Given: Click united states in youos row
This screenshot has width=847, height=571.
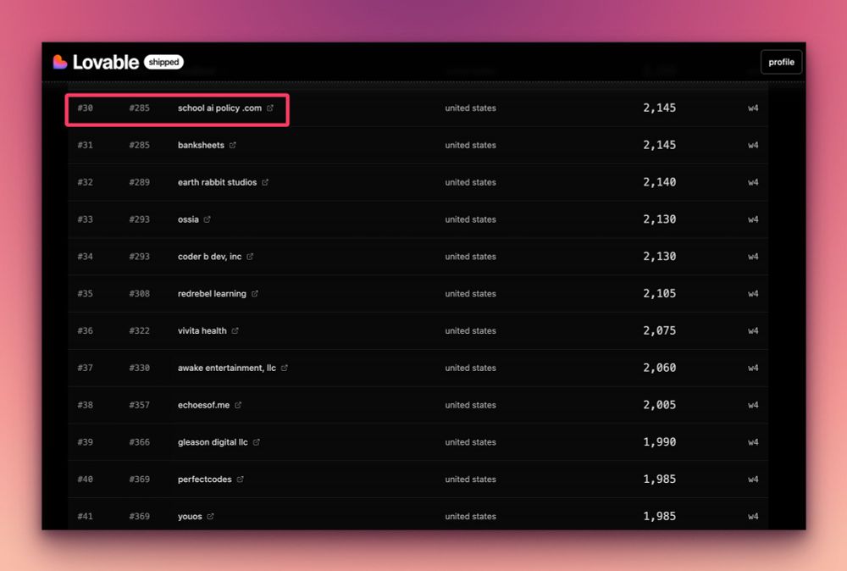Looking at the screenshot, I should click(x=470, y=517).
